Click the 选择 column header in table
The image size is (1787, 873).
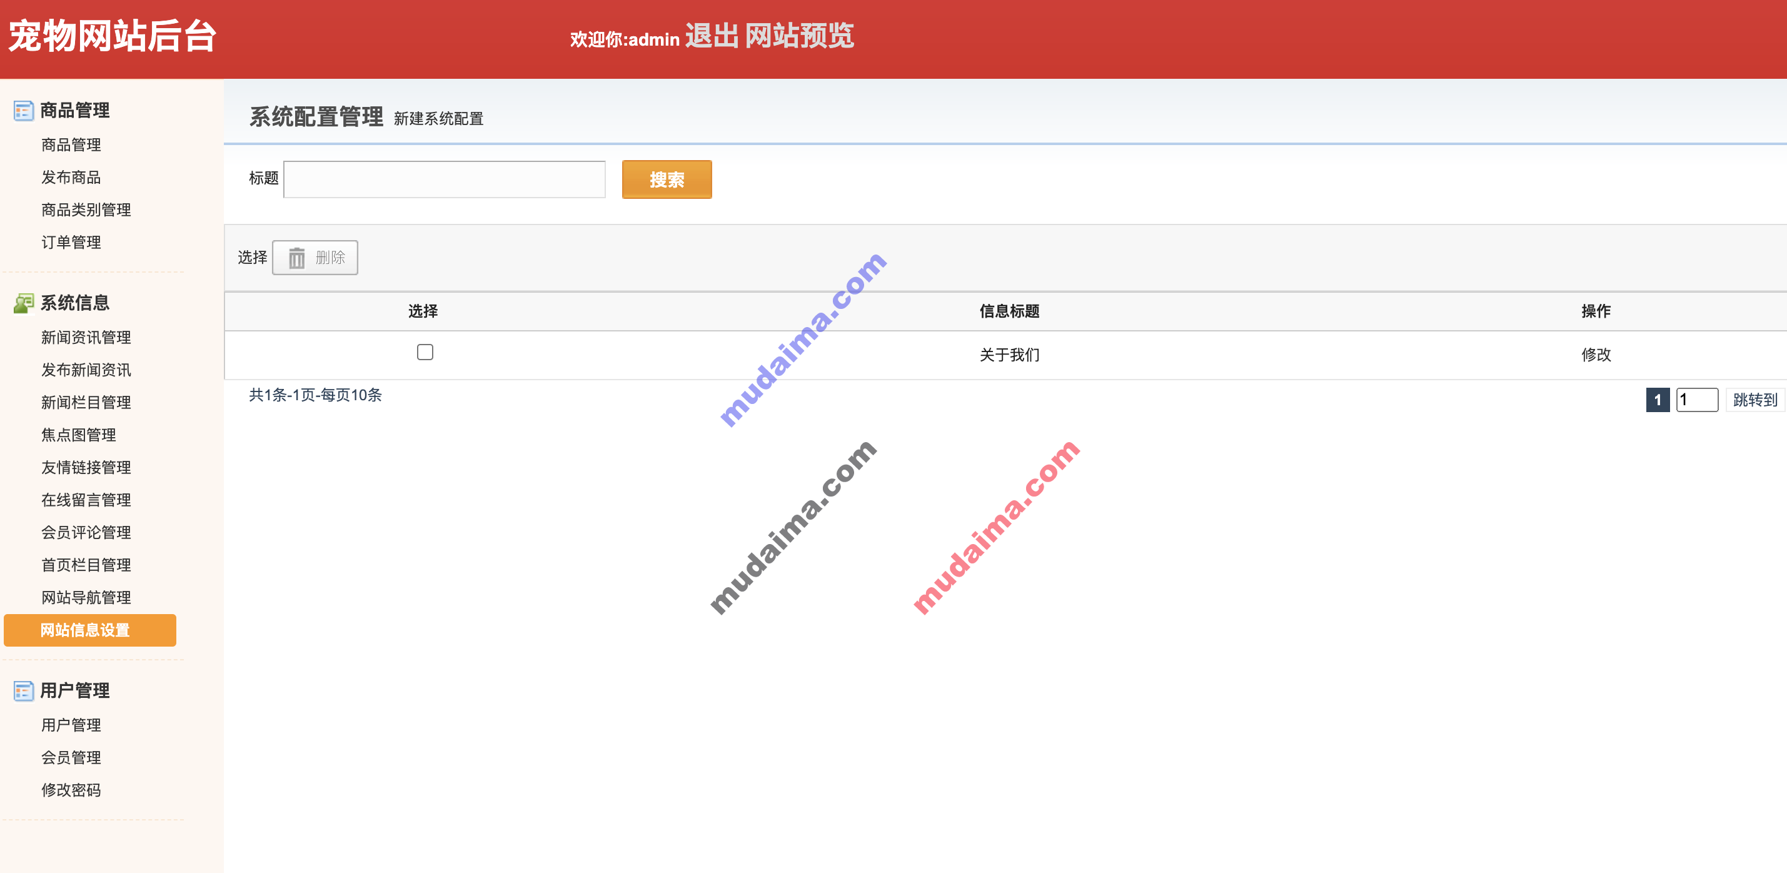click(423, 311)
